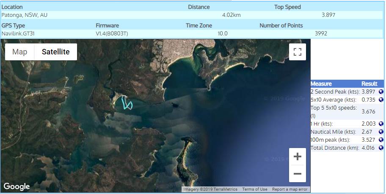The width and height of the screenshot is (386, 194).
Task: Click the Patonga, NSW, AU location value
Action: 24,15
